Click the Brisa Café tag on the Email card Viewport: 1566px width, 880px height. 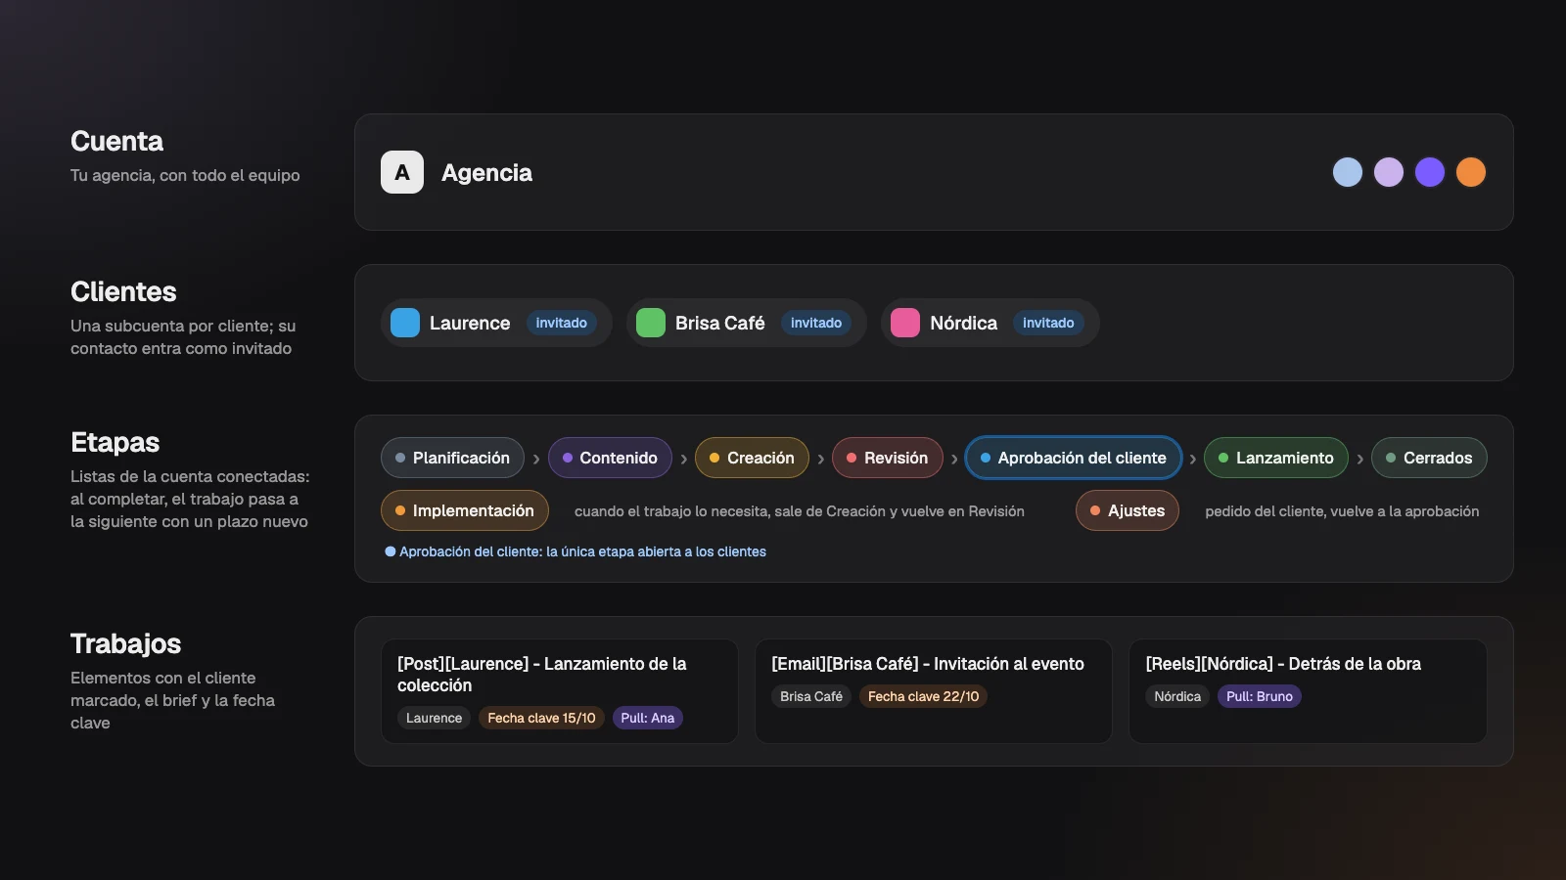pos(811,696)
